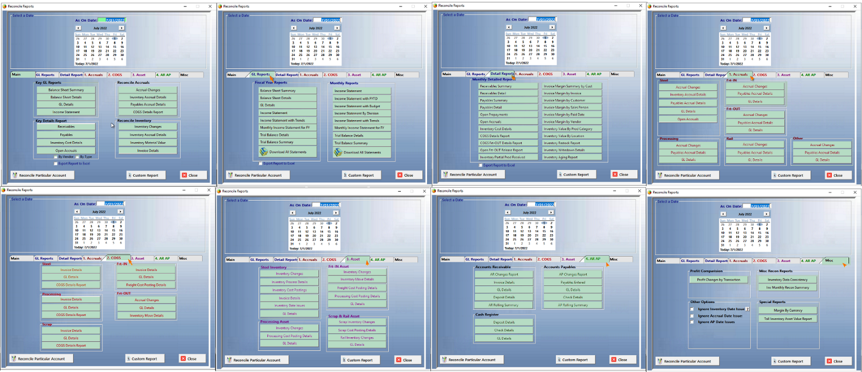862x372 pixels.
Task: Check Ignore Inventory Date Issue option
Action: [692, 309]
